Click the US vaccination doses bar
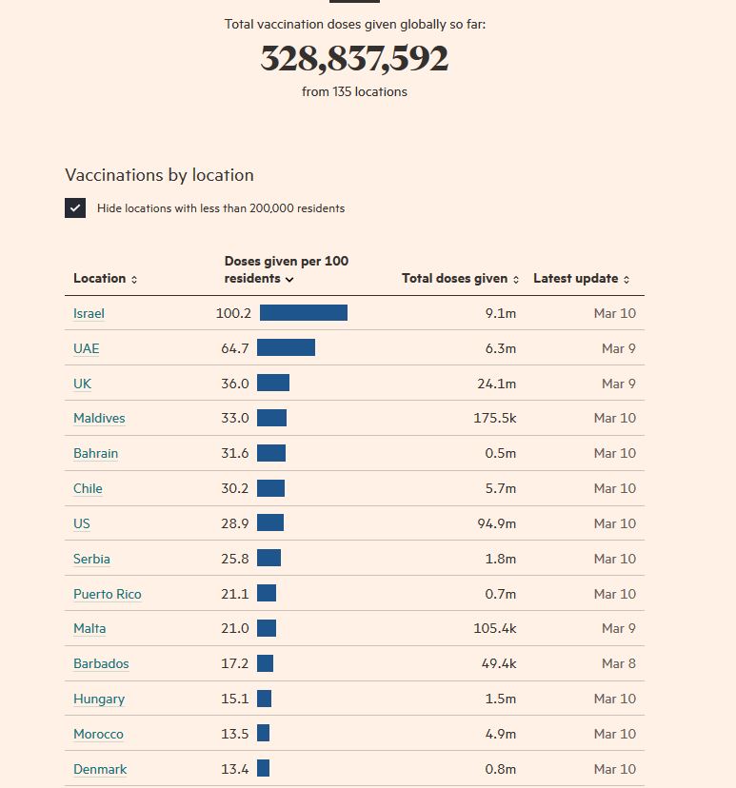This screenshot has width=736, height=788. point(270,523)
